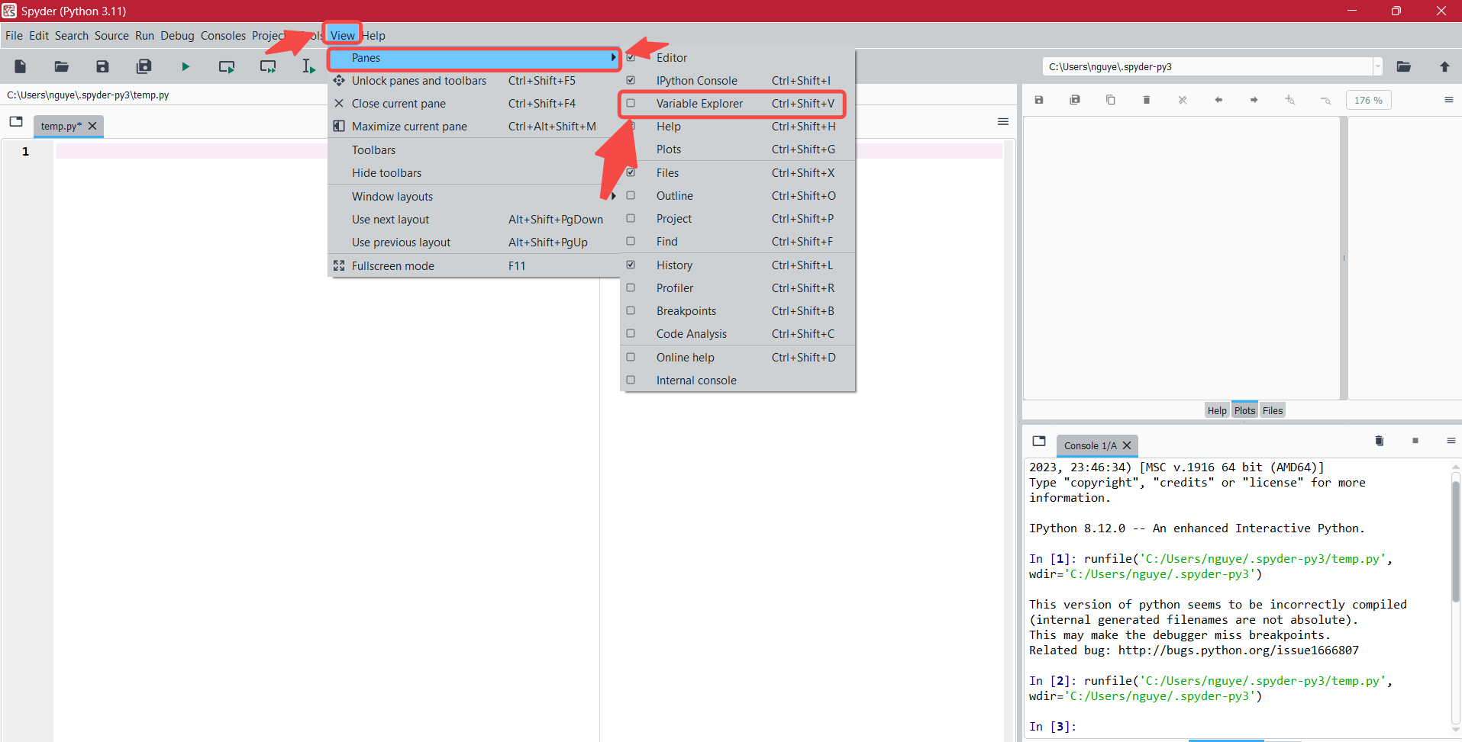Enable the Find pane checkbox
The image size is (1462, 742).
click(x=631, y=241)
